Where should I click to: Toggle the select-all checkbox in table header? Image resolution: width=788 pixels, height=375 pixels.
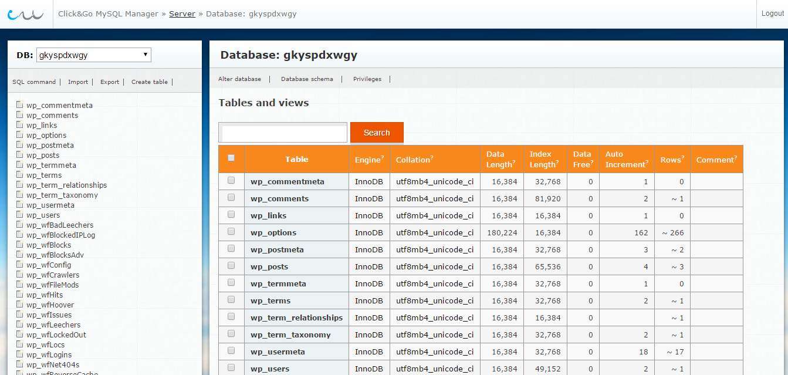point(231,158)
